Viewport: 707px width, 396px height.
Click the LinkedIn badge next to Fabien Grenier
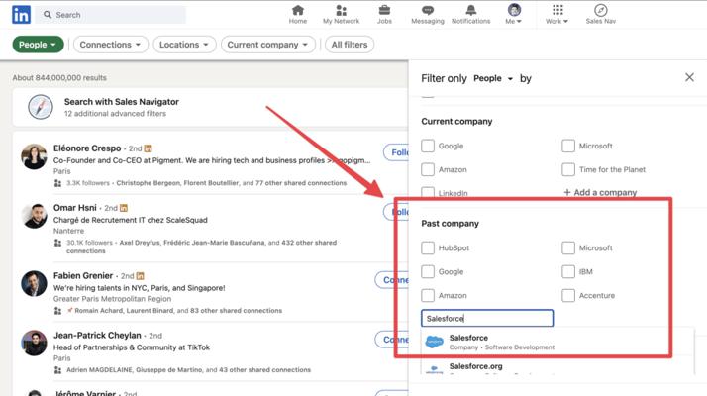point(140,276)
